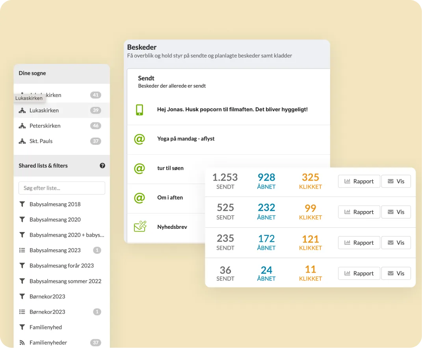Click Vis button for the 525 sent row
This screenshot has height=348, width=422.
(x=396, y=212)
